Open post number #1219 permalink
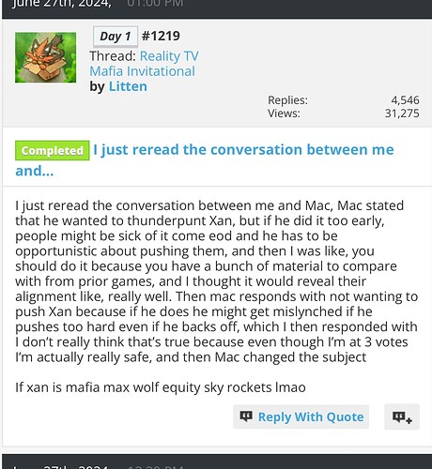 161,36
